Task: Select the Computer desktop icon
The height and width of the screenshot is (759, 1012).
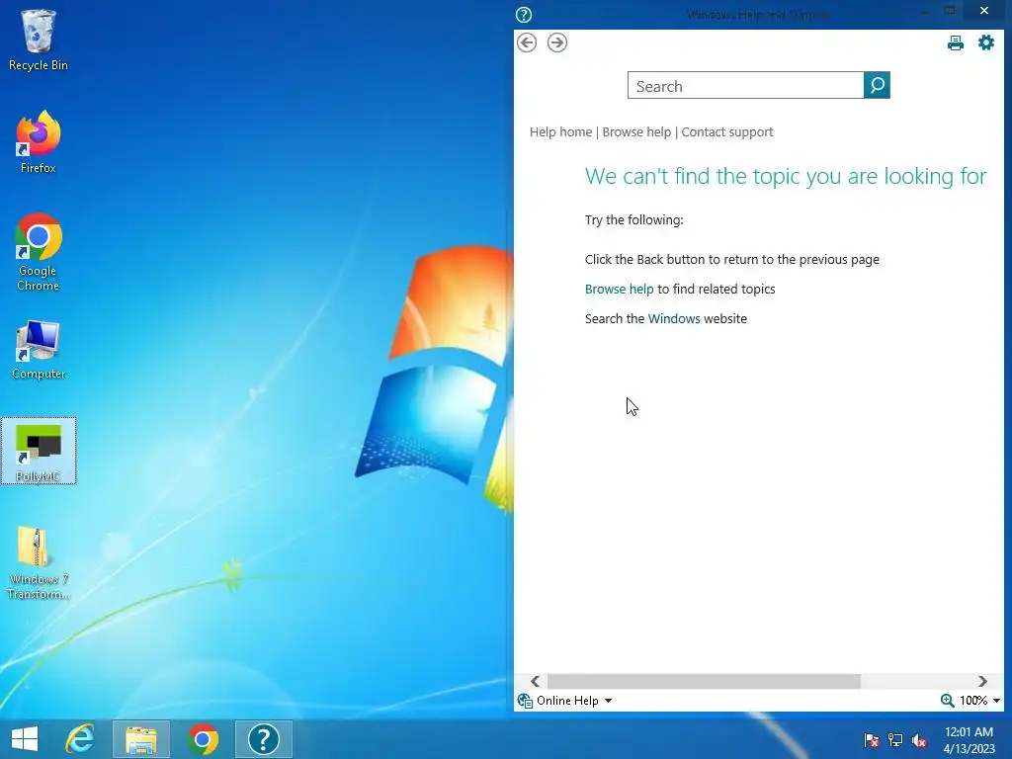Action: tap(39, 349)
